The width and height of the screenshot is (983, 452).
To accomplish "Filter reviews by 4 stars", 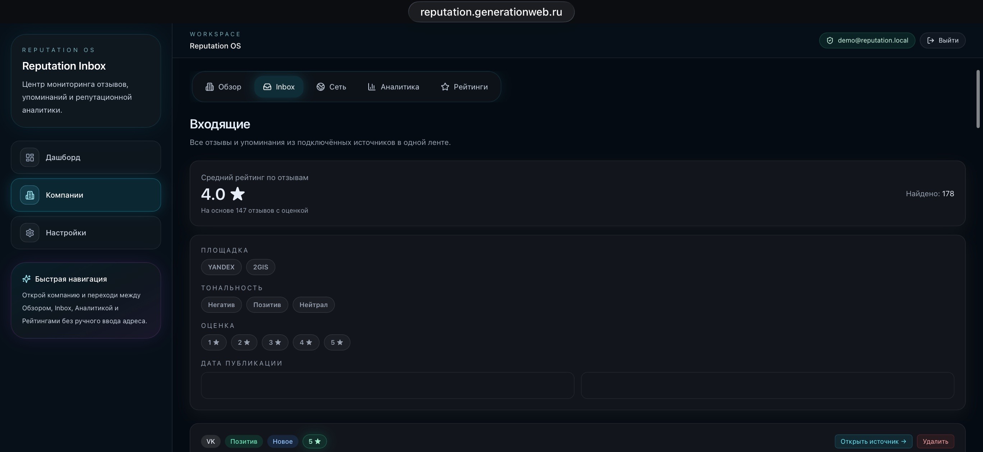I will (x=306, y=343).
